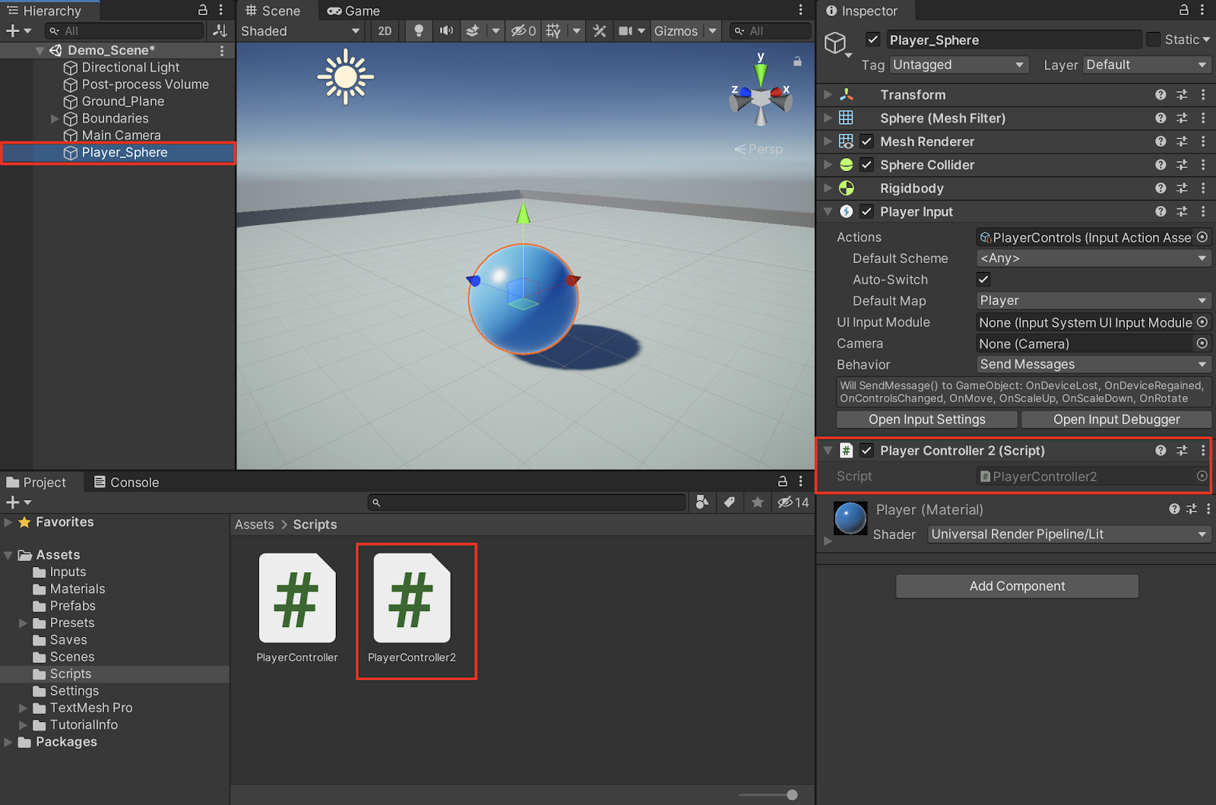The image size is (1216, 805).
Task: Open Mesh Renderer three-dot options menu
Action: coord(1203,141)
